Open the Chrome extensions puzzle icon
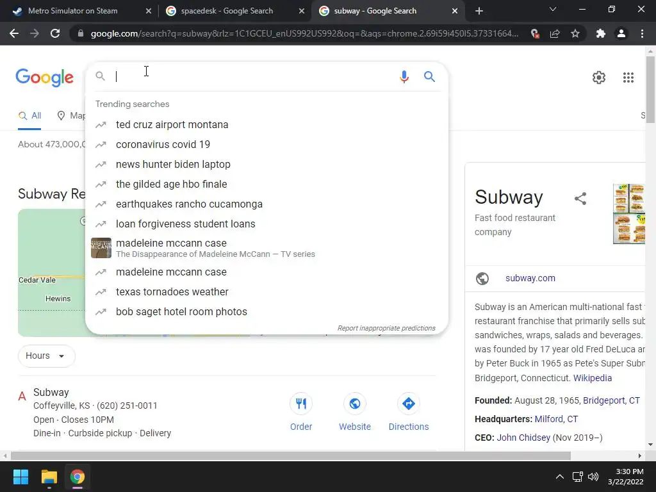The height and width of the screenshot is (492, 656). tap(601, 33)
